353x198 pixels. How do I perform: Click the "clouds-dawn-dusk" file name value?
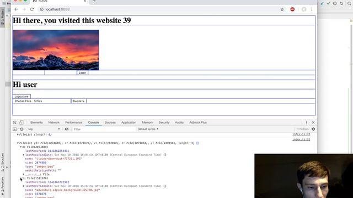[x=58, y=159]
